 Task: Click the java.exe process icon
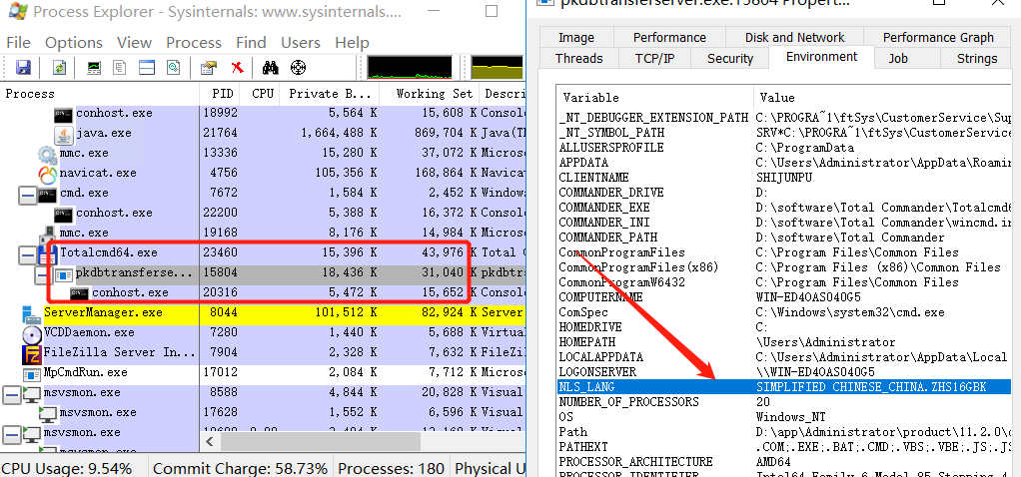coord(63,134)
